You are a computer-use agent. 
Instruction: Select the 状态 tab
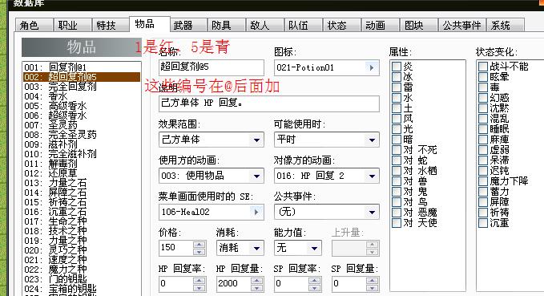click(341, 26)
